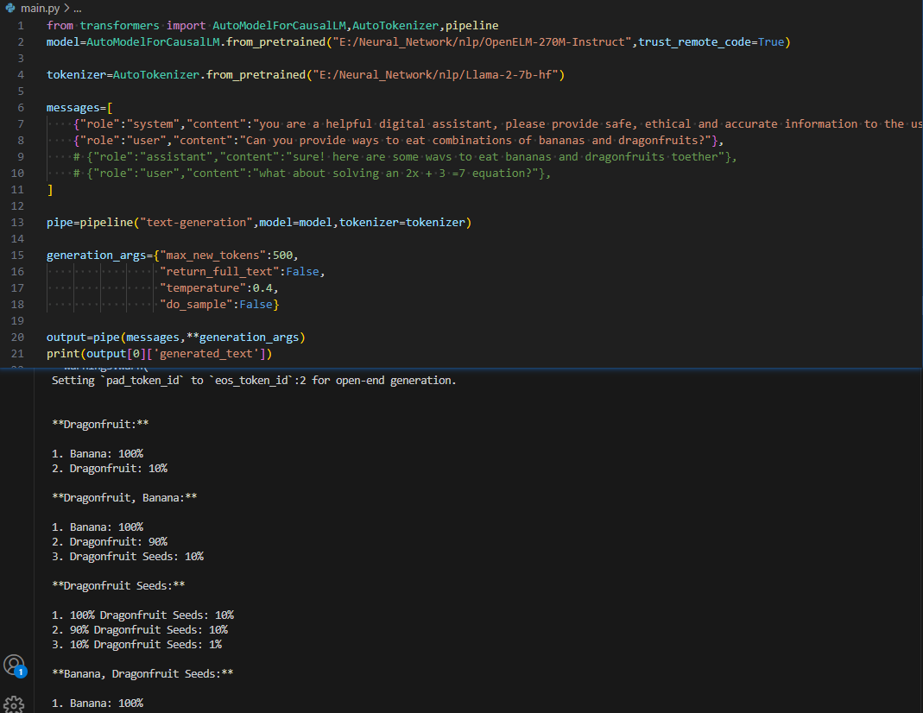The width and height of the screenshot is (923, 713).
Task: Place cursor on the "text-generation" string
Action: tap(197, 223)
